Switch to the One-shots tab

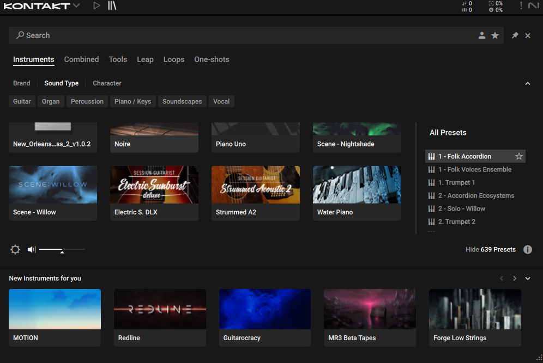[x=212, y=59]
